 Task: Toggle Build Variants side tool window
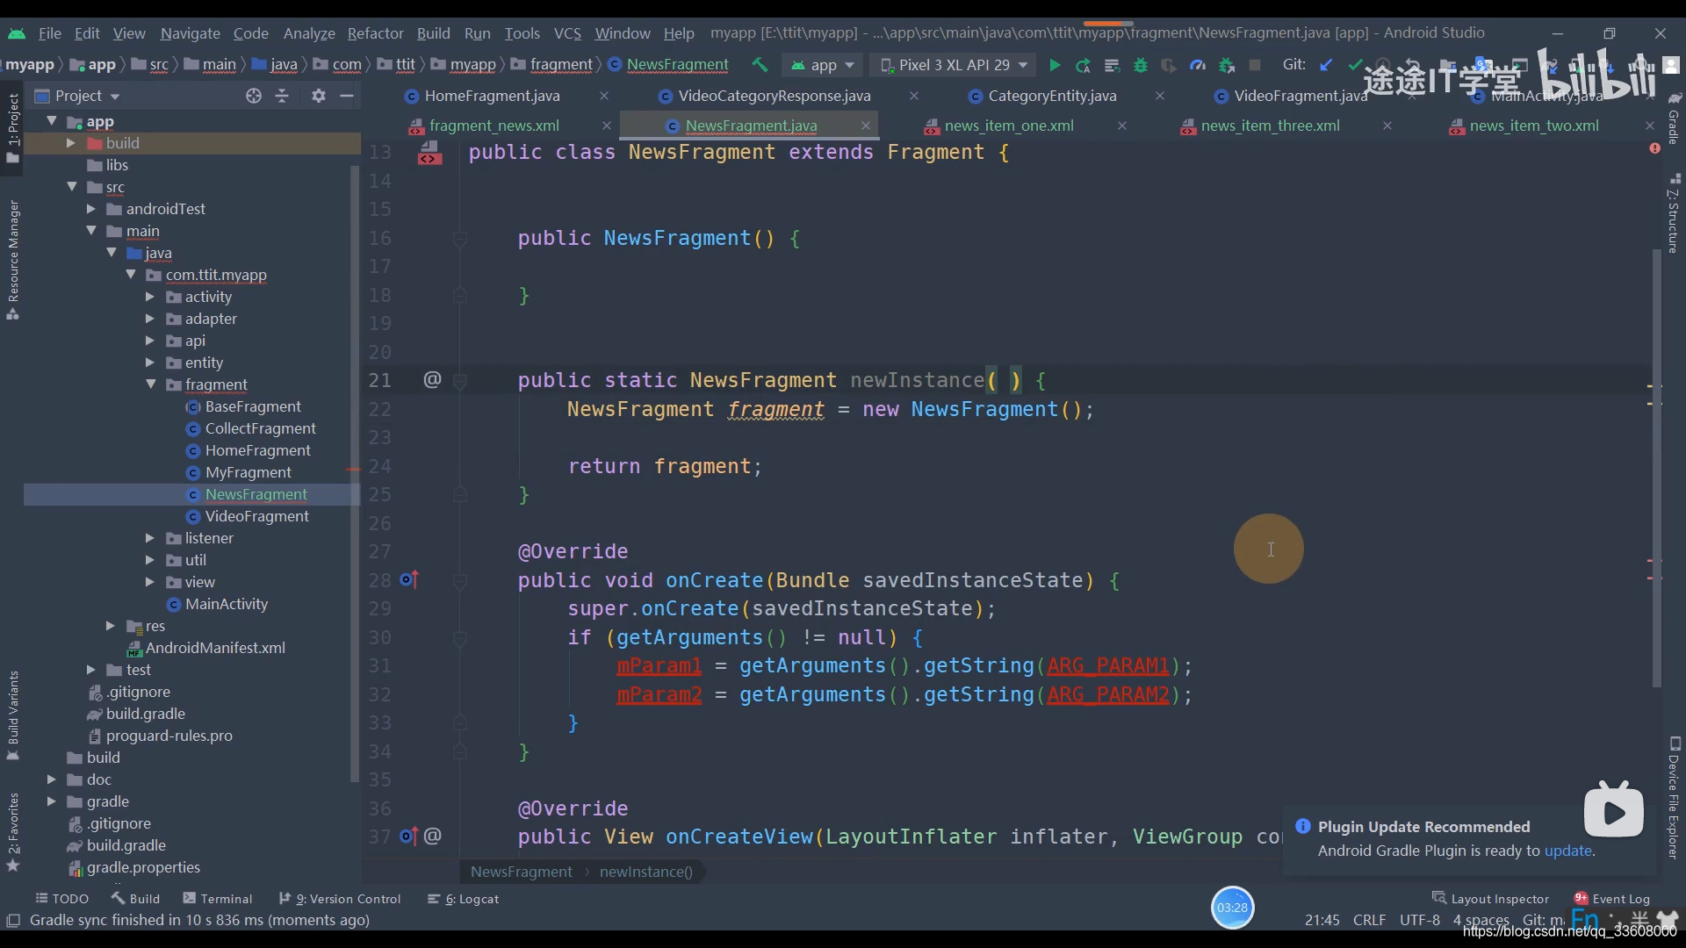click(12, 715)
